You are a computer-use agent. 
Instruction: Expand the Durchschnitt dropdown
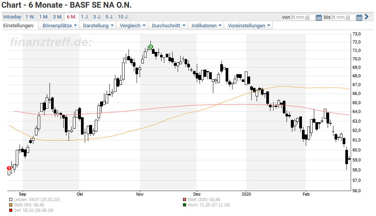(168, 25)
